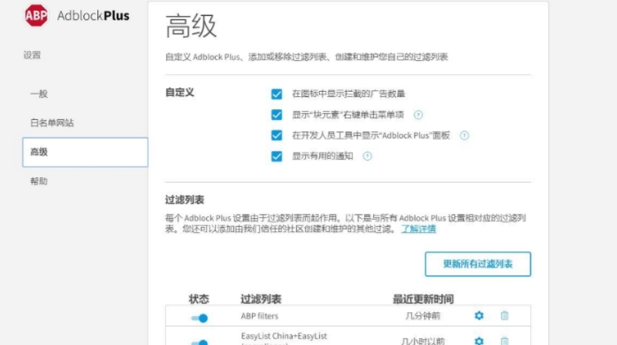Toggle the show useful notifications checkbox

coord(277,156)
